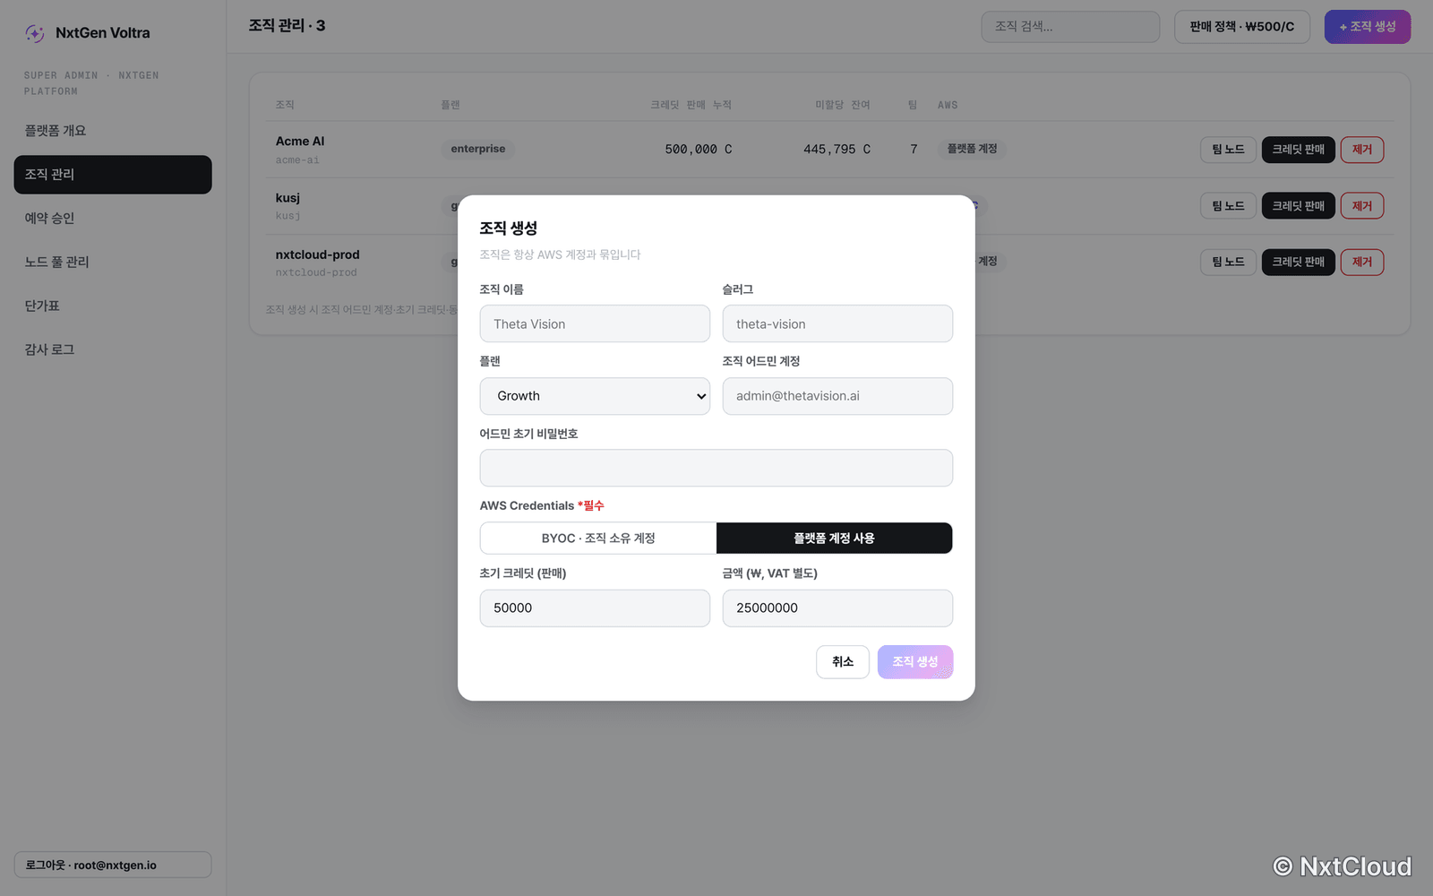
Task: Click the 금액 (₩, VAT 별도) field
Action: coord(837,608)
